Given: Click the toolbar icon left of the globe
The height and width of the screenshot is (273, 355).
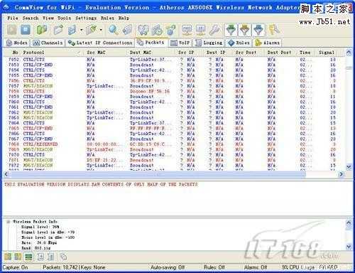Looking at the screenshot, I should 157,30.
